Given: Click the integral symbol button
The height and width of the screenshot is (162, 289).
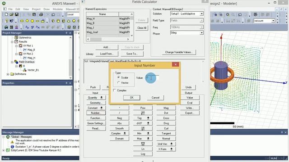Looking at the screenshot, I should (143, 128).
